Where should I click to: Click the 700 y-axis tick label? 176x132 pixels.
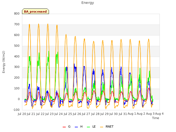coord(17,24)
